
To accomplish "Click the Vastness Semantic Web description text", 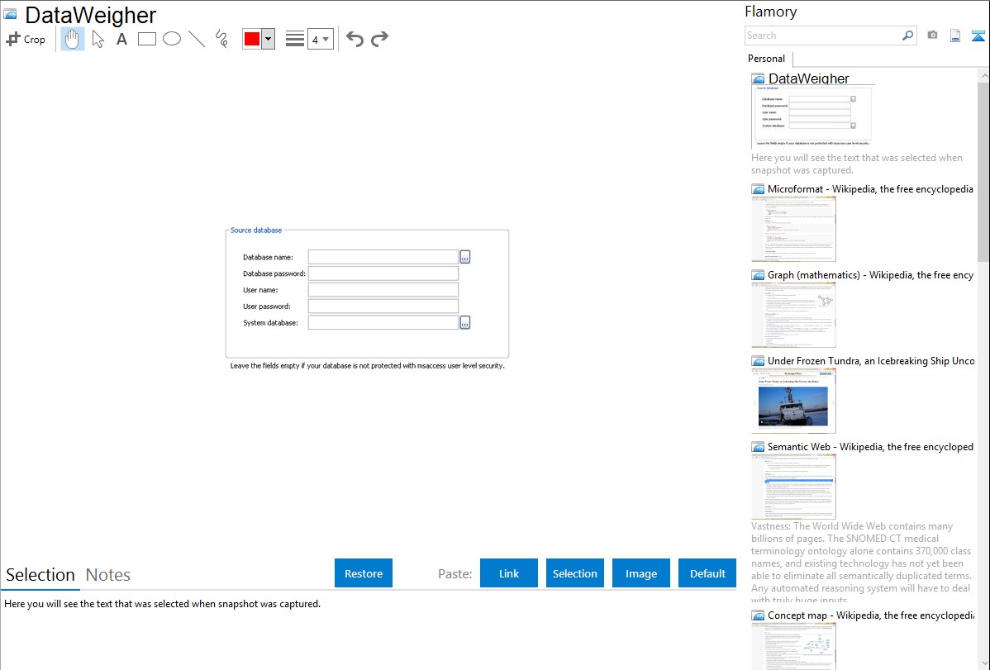I will pos(862,563).
